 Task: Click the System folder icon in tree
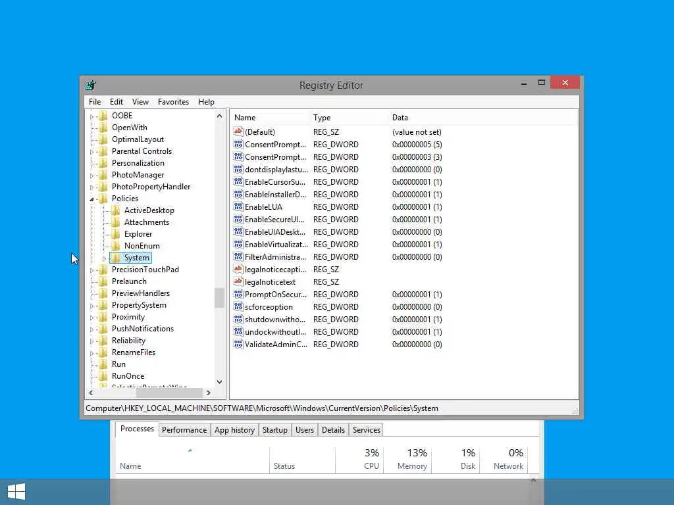coord(116,258)
